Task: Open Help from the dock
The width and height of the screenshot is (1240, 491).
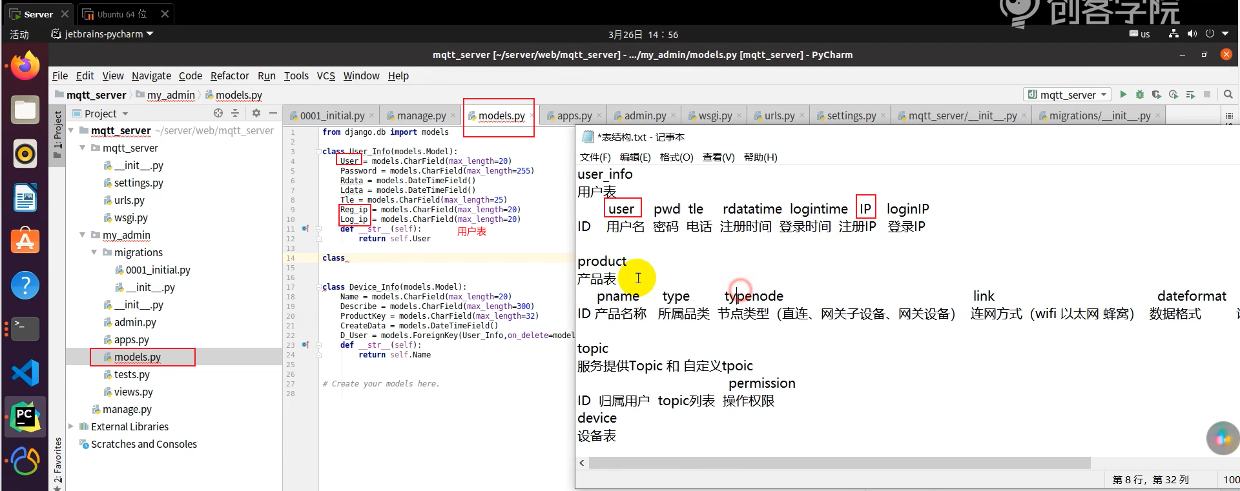Action: 25,285
